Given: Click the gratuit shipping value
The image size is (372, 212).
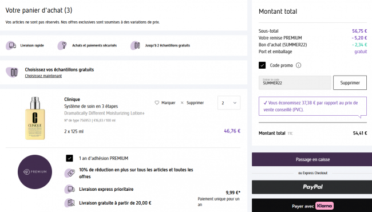Looking at the screenshot, I should point(361,52).
